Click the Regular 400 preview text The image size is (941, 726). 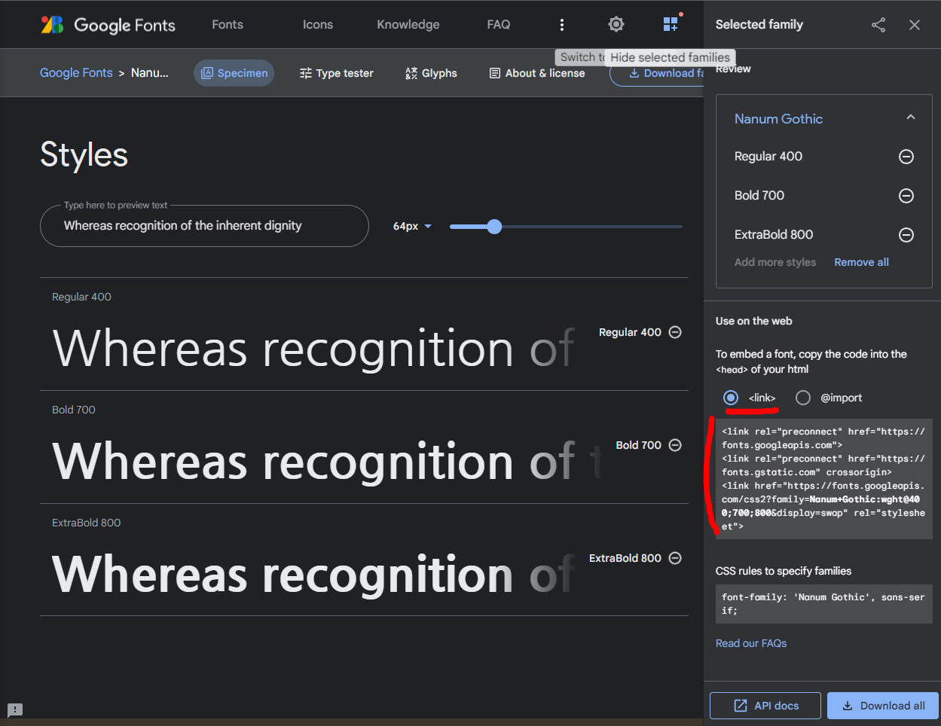click(x=313, y=349)
